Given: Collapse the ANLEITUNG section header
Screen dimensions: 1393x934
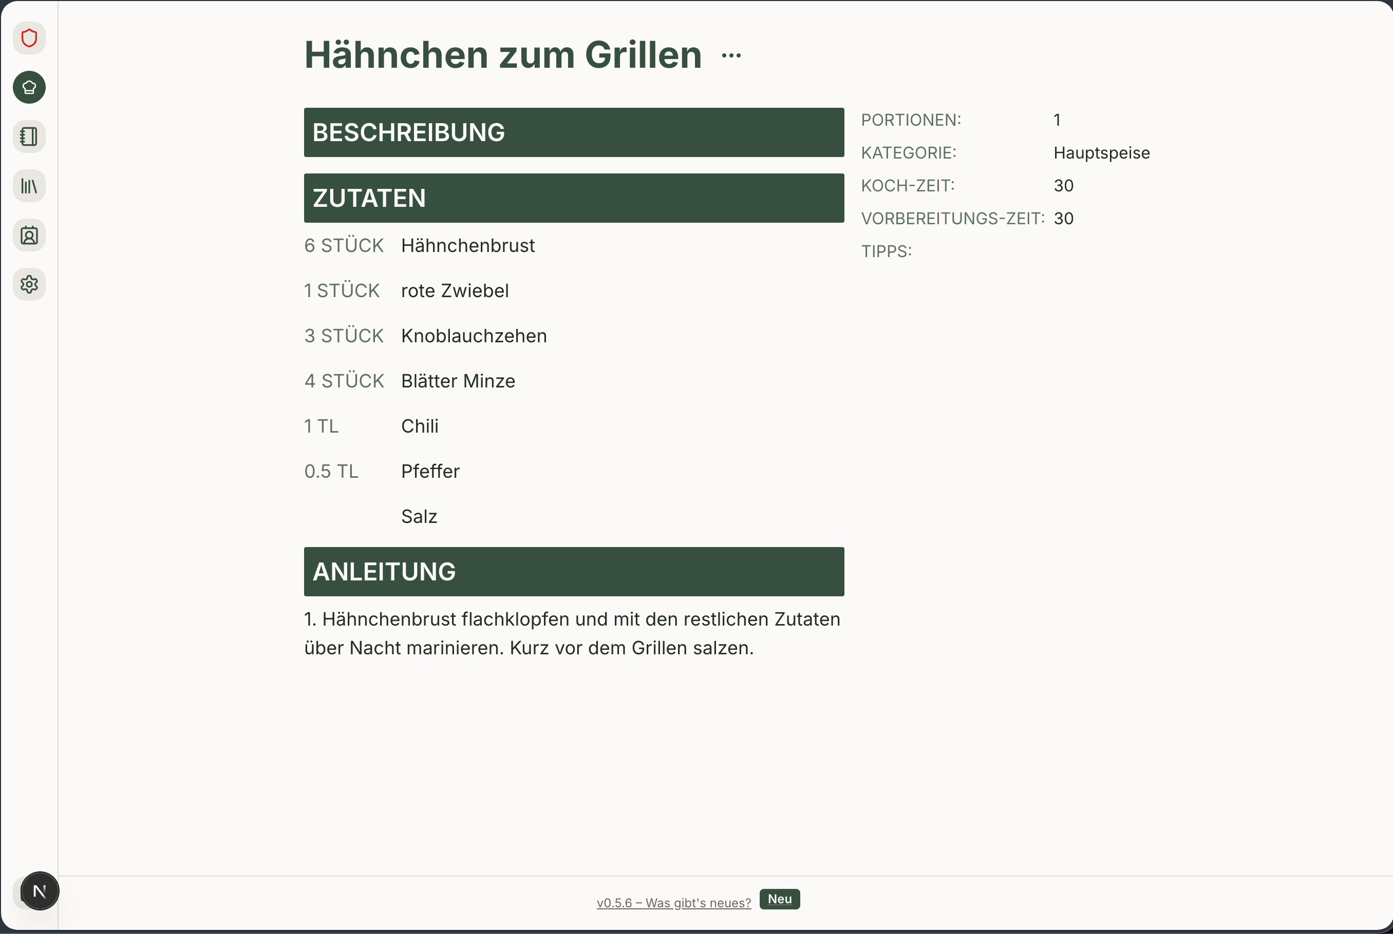Looking at the screenshot, I should click(573, 571).
